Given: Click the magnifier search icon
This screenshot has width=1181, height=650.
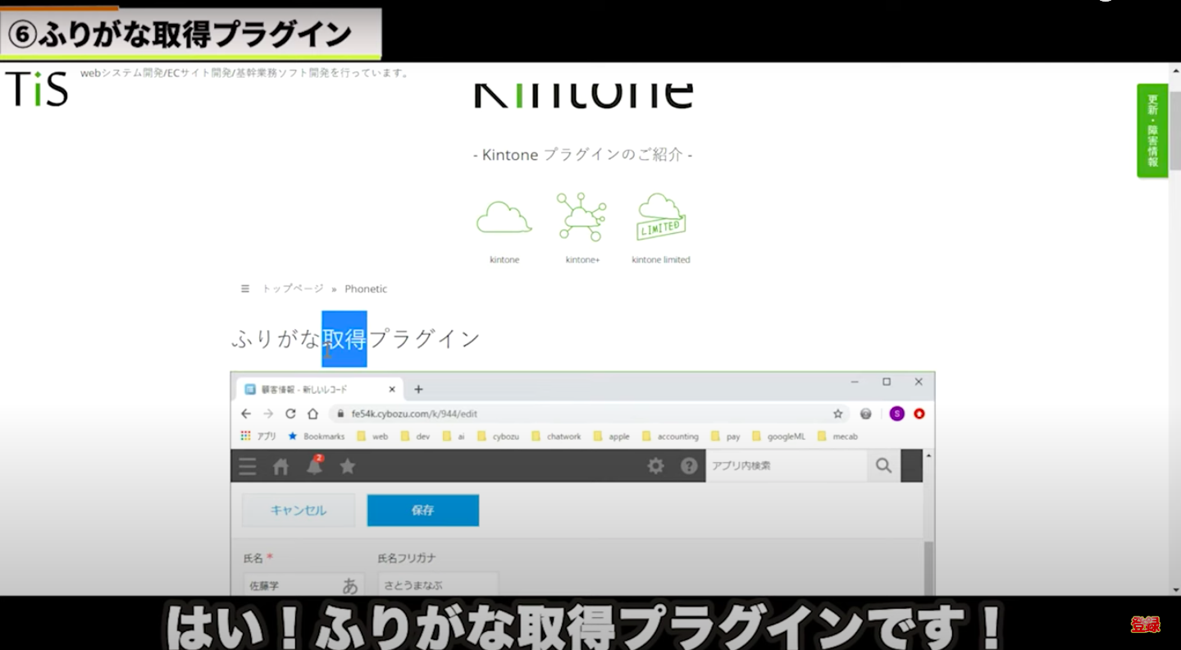Looking at the screenshot, I should (x=883, y=465).
